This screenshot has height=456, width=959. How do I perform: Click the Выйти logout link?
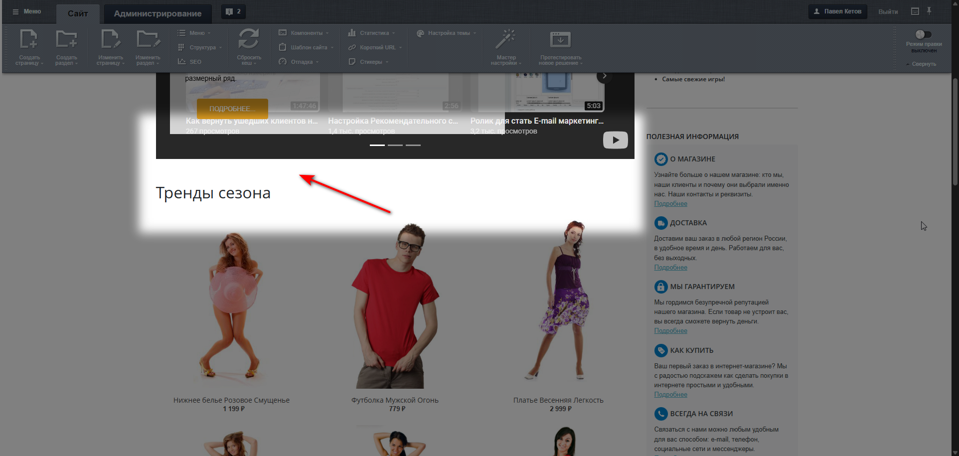(x=888, y=11)
